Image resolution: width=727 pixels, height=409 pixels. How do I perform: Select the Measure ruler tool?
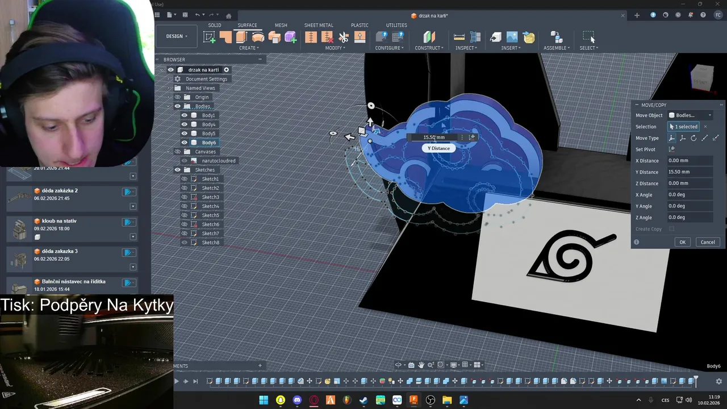458,37
